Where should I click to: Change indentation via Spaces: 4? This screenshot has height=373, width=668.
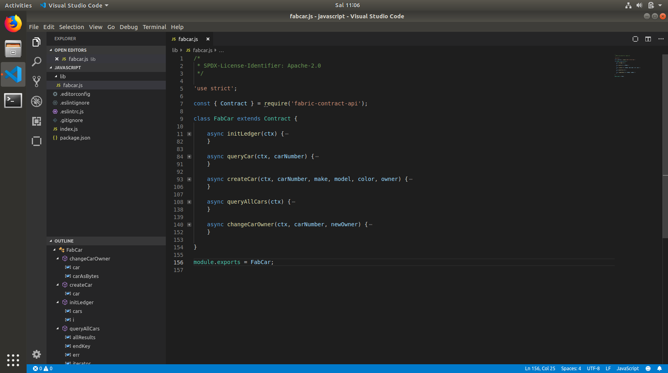point(571,369)
